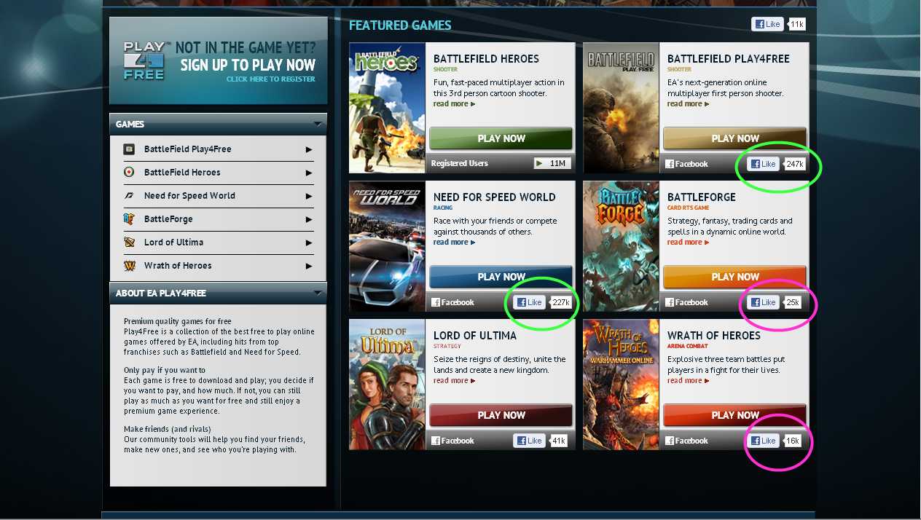The image size is (921, 520).
Task: Click the 11M registered users counter
Action: pos(552,163)
